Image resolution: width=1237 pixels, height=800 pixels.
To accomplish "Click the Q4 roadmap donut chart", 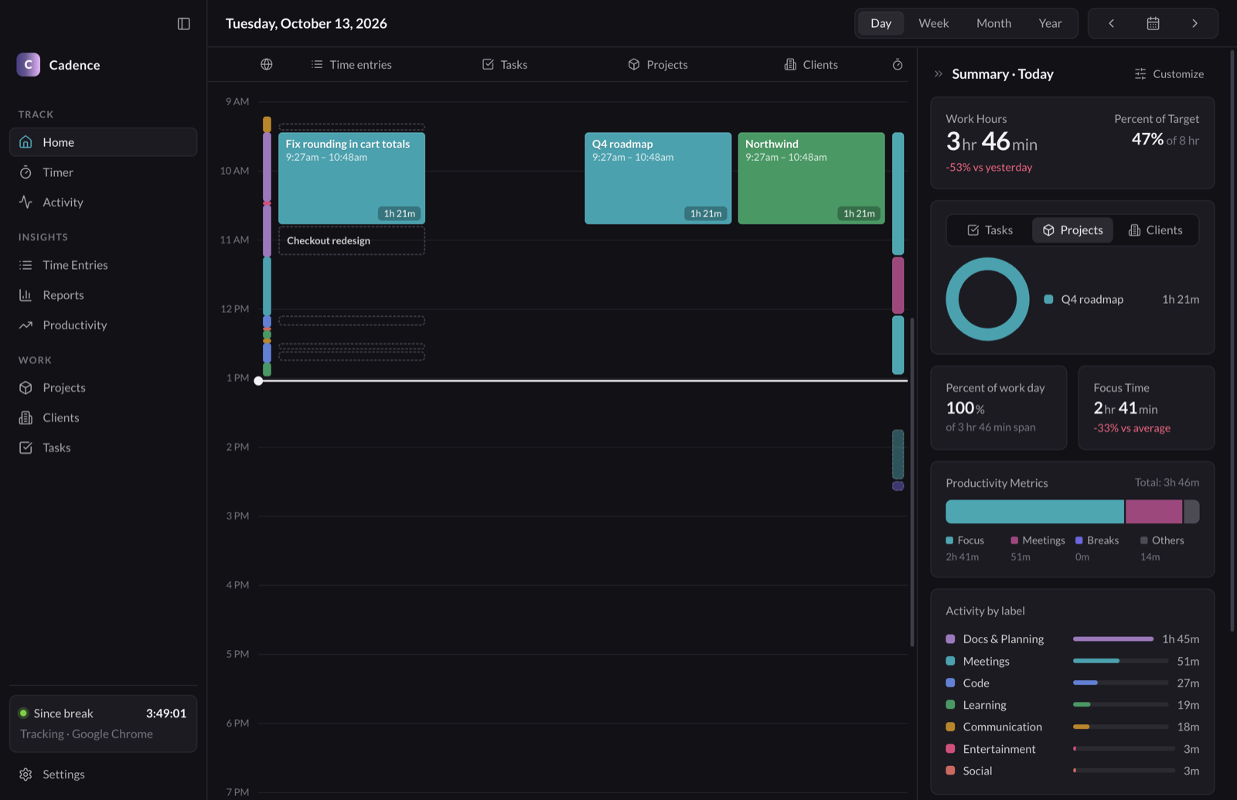I will [x=987, y=299].
